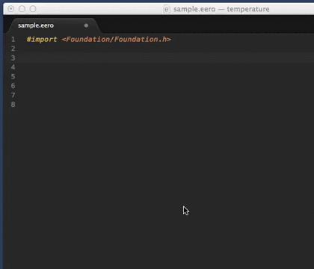The width and height of the screenshot is (314, 269).
Task: Click the document icon in title bar
Action: coord(167,9)
